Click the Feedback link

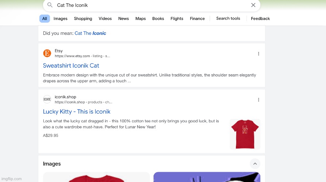click(260, 19)
